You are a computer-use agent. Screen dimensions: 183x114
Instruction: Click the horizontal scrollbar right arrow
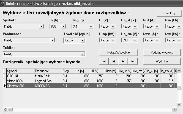[174, 110]
